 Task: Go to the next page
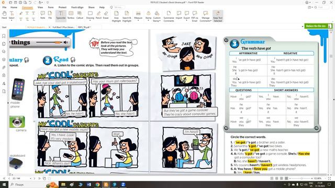(35, 179)
